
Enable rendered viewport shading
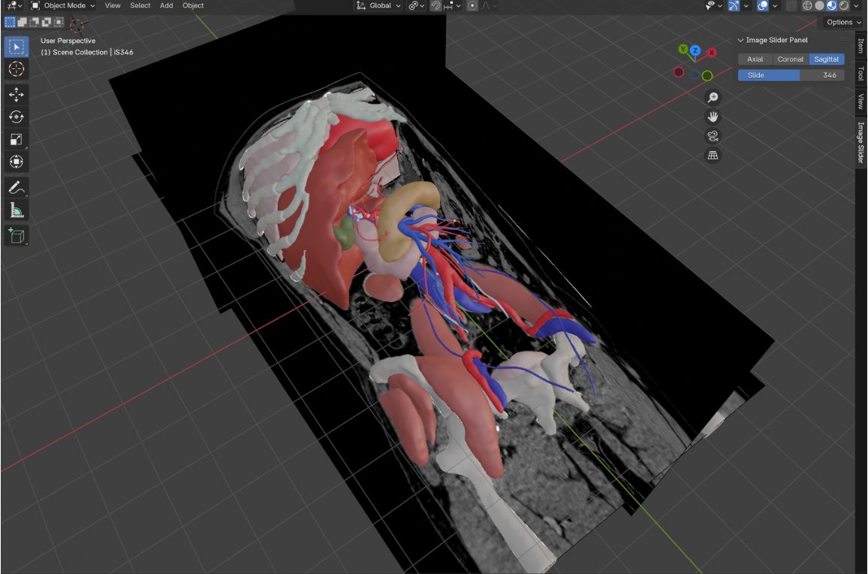click(842, 5)
